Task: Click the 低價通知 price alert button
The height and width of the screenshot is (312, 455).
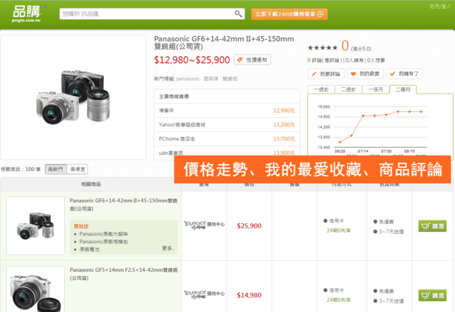Action: pos(252,60)
